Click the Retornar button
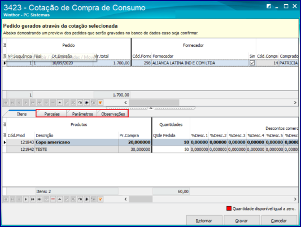Screen dimensions: 301x227 click(x=204, y=221)
